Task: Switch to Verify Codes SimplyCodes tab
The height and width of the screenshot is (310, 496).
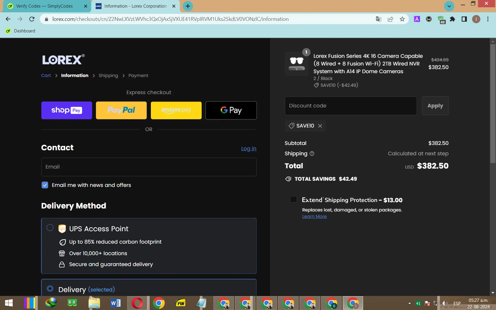Action: 44,6
